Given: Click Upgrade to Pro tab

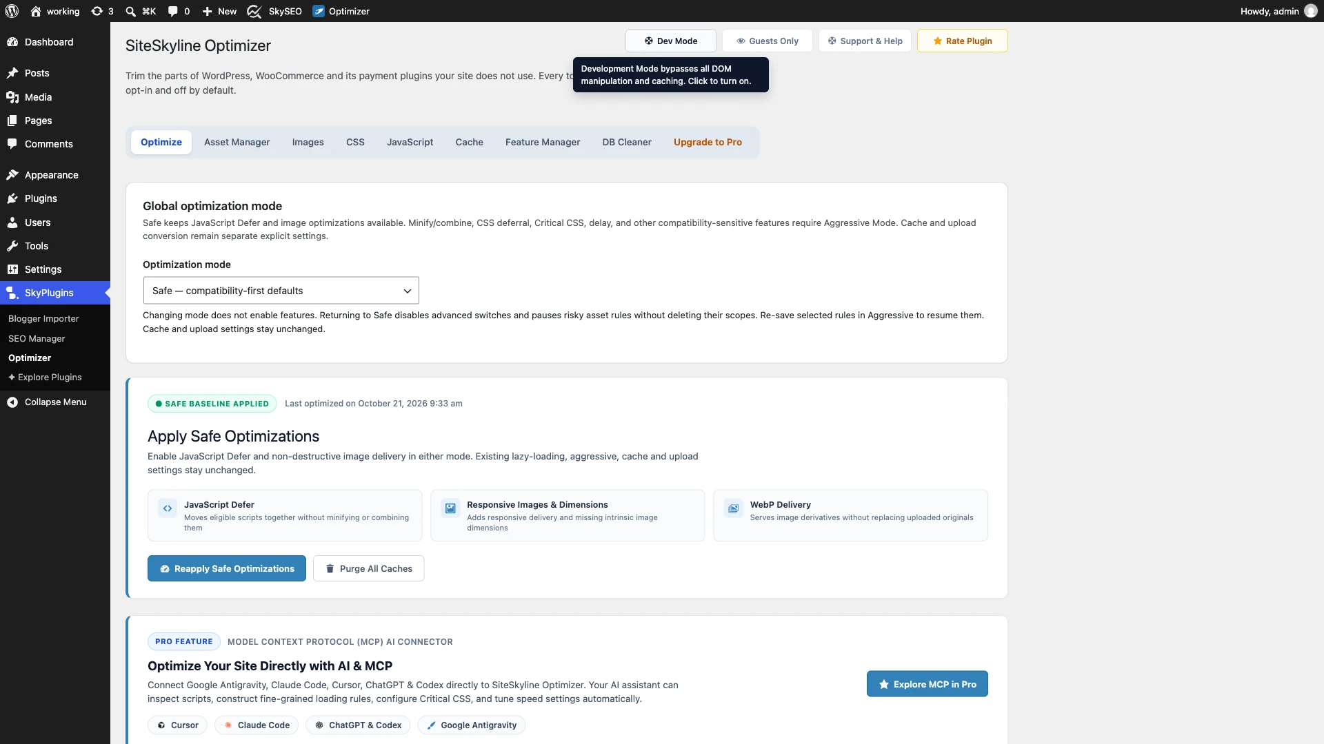Looking at the screenshot, I should (x=708, y=142).
